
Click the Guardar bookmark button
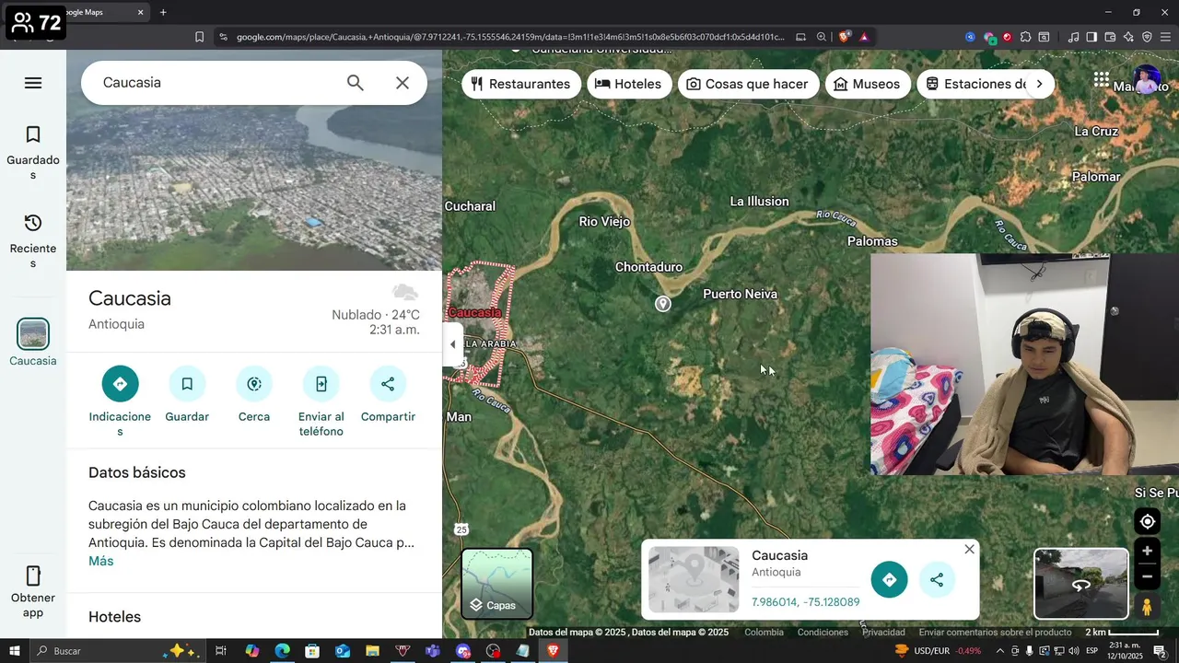pyautogui.click(x=187, y=384)
